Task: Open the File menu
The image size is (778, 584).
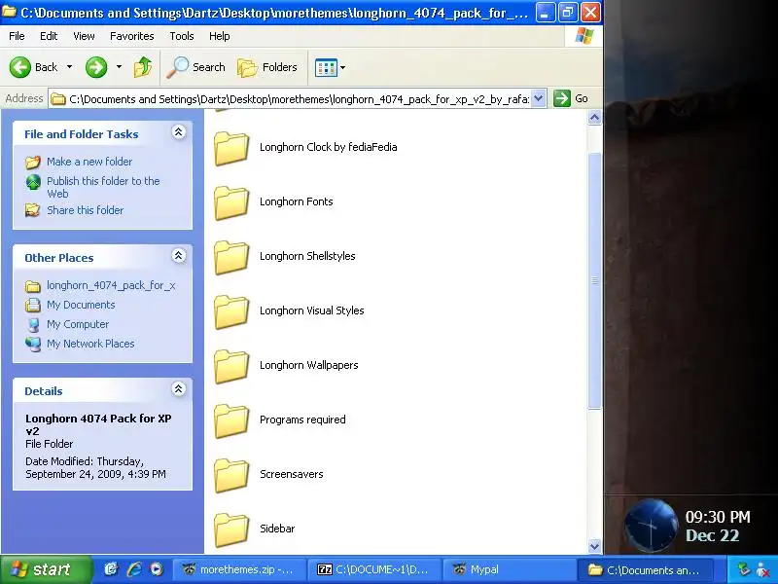Action: coord(17,36)
